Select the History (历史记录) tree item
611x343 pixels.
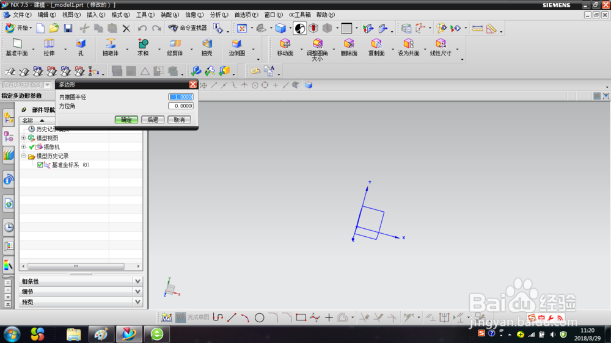47,129
